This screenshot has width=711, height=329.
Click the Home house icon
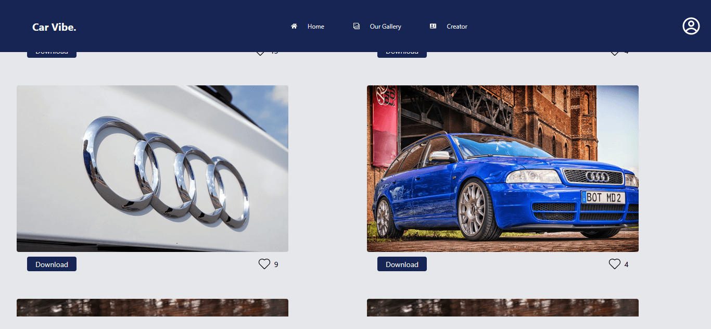pos(294,26)
